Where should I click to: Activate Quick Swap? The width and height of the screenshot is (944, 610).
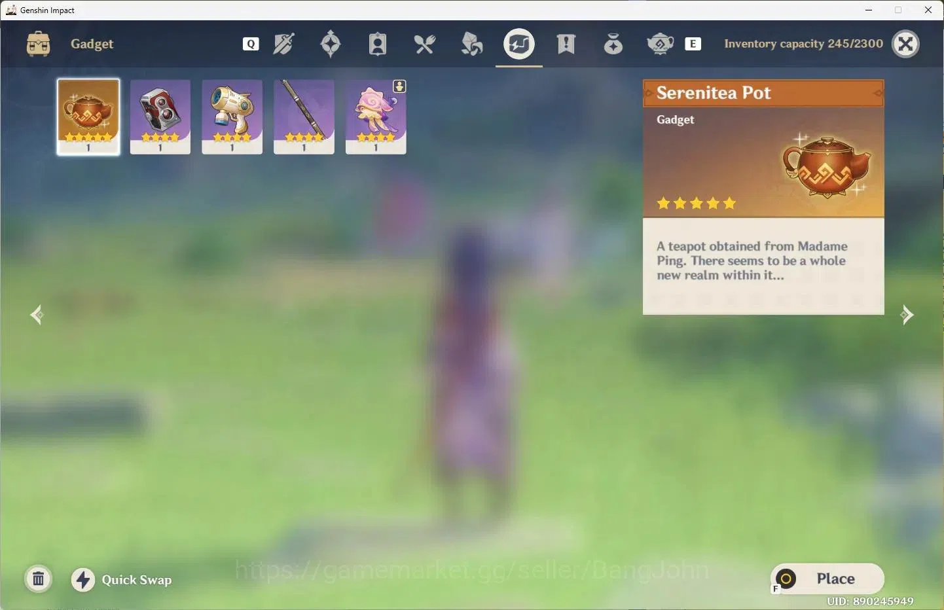[122, 580]
